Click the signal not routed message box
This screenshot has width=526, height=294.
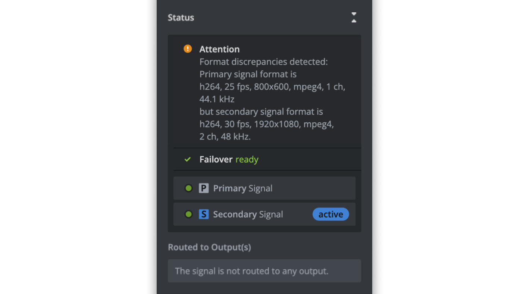point(264,271)
